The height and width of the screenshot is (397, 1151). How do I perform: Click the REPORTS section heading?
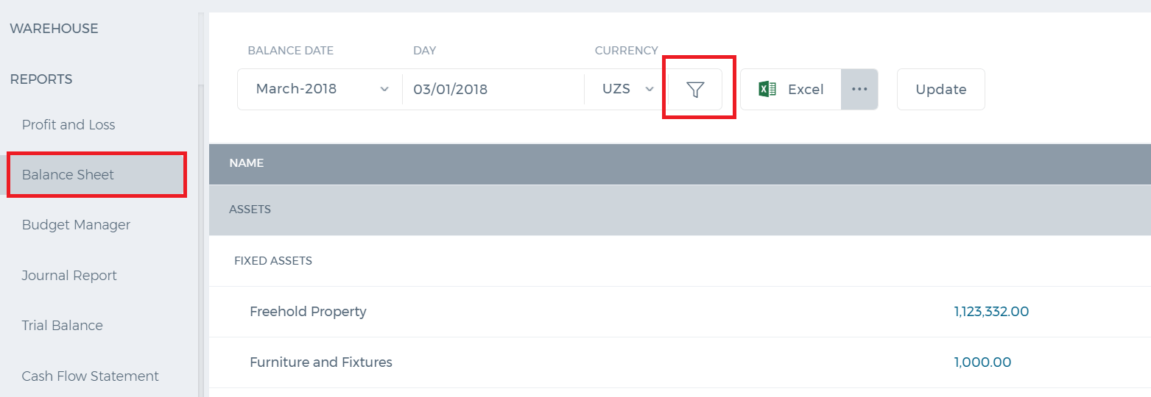point(41,79)
